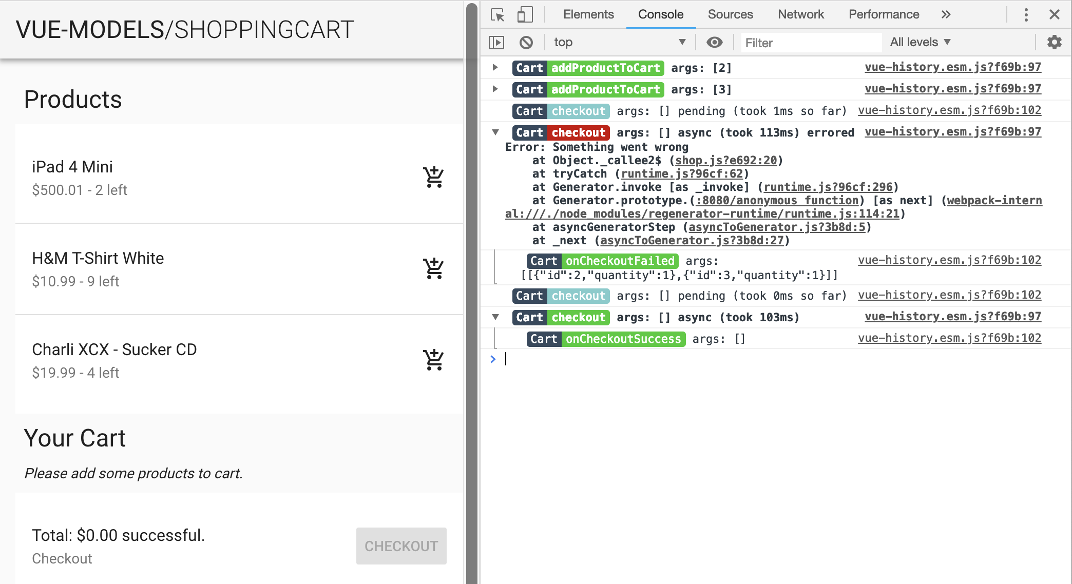
Task: Activate the inspect element picker tool
Action: (497, 14)
